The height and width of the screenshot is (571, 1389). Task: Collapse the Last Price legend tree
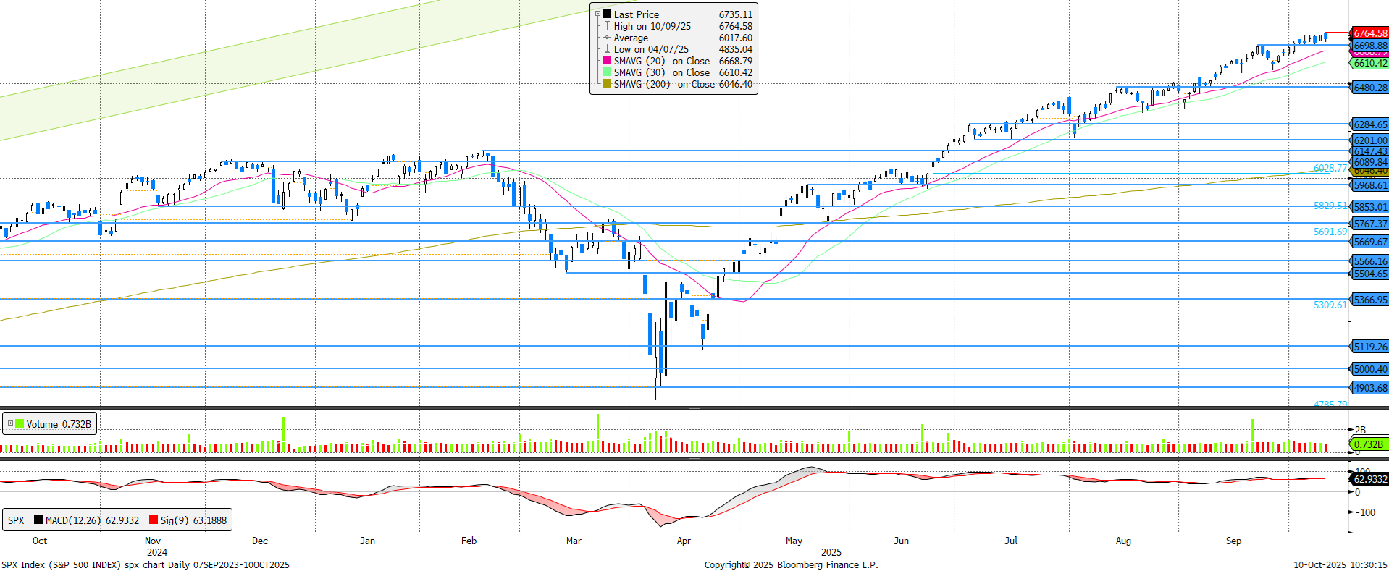pos(597,14)
